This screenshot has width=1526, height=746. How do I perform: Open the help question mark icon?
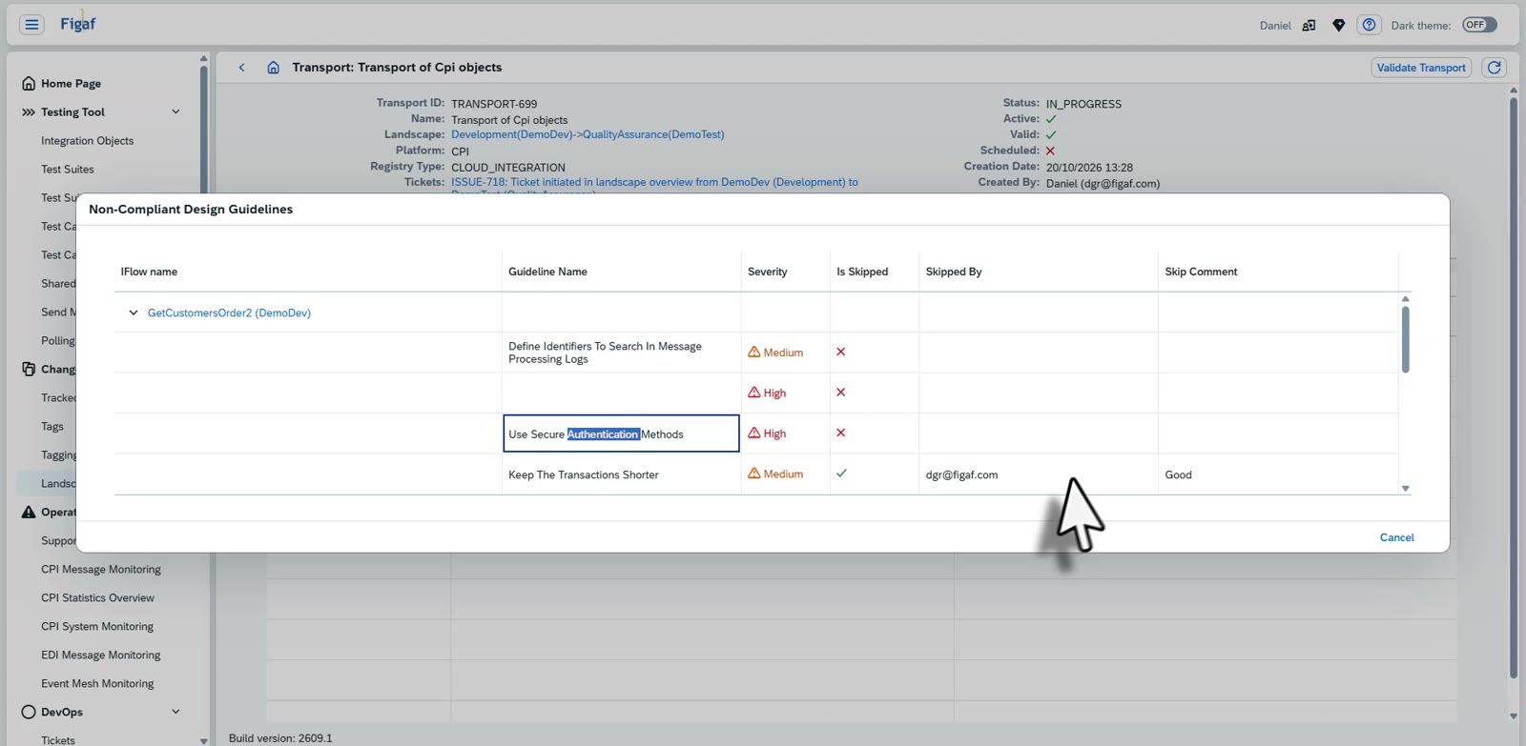click(x=1369, y=25)
